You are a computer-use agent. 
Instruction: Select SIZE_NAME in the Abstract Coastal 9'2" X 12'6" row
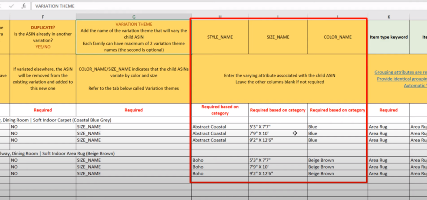pyautogui.click(x=134, y=140)
